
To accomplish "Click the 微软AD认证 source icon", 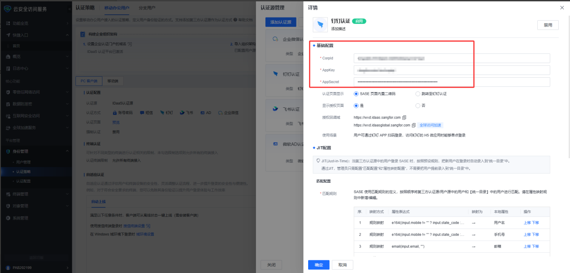I will click(x=275, y=144).
